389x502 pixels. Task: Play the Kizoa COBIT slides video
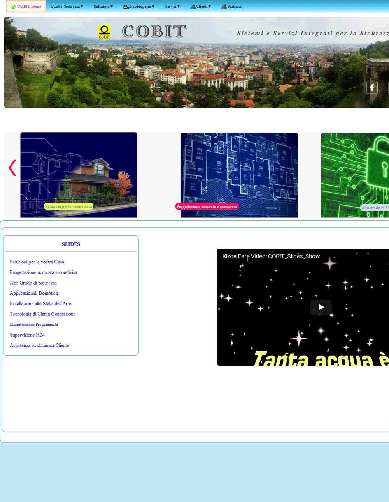[x=321, y=307]
